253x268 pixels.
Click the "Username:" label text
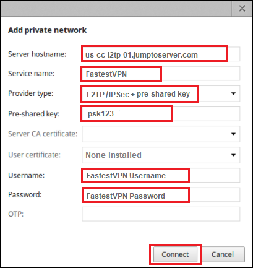pyautogui.click(x=26, y=175)
